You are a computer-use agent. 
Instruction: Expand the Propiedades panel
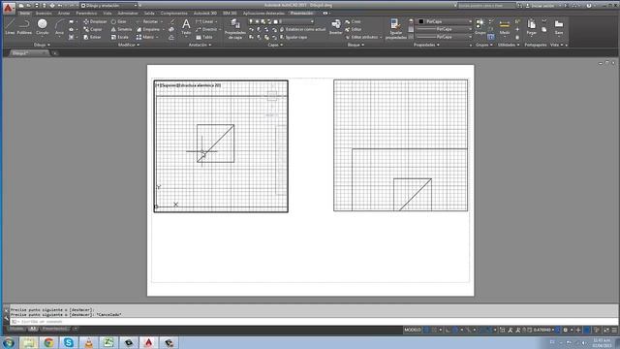point(426,45)
